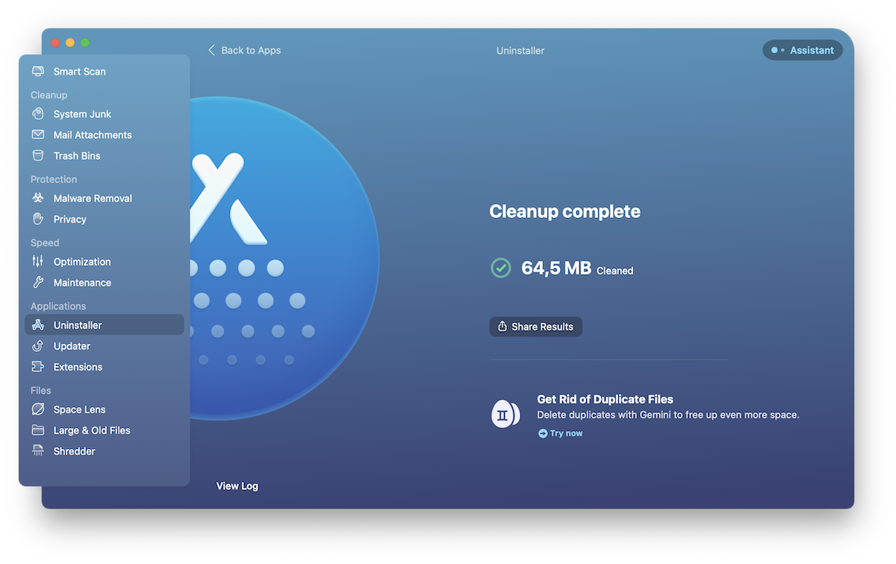The height and width of the screenshot is (564, 896).
Task: Select the Malware Removal biohazard icon
Action: (38, 199)
